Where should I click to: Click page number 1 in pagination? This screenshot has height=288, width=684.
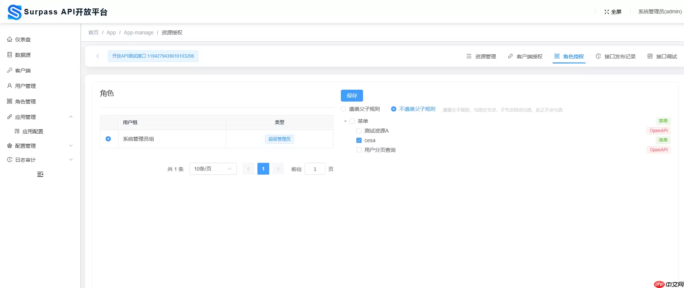coord(263,169)
